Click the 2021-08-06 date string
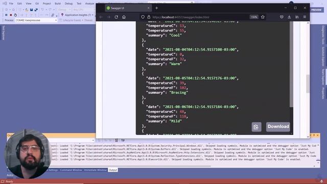The image size is (327, 184). (200, 107)
